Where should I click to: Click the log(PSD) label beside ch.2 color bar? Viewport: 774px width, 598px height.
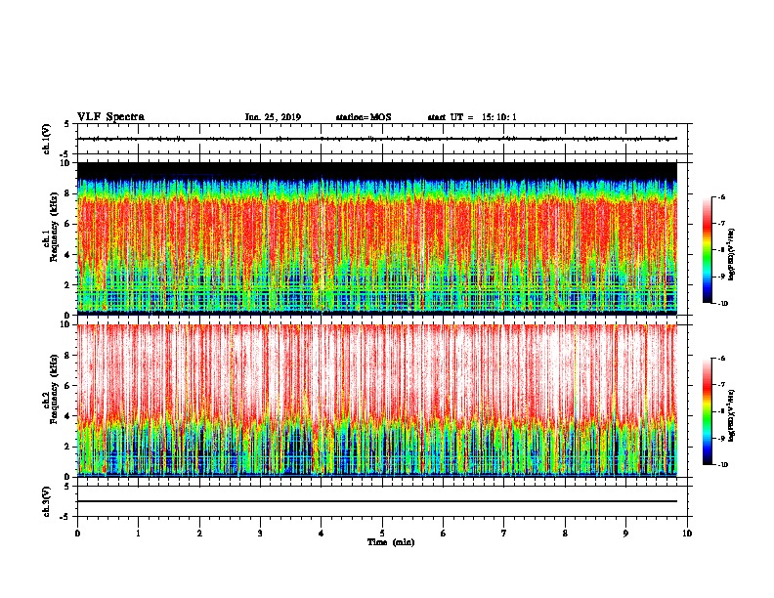point(731,416)
